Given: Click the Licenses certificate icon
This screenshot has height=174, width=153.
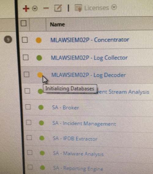Looking at the screenshot, I should pos(78,8).
